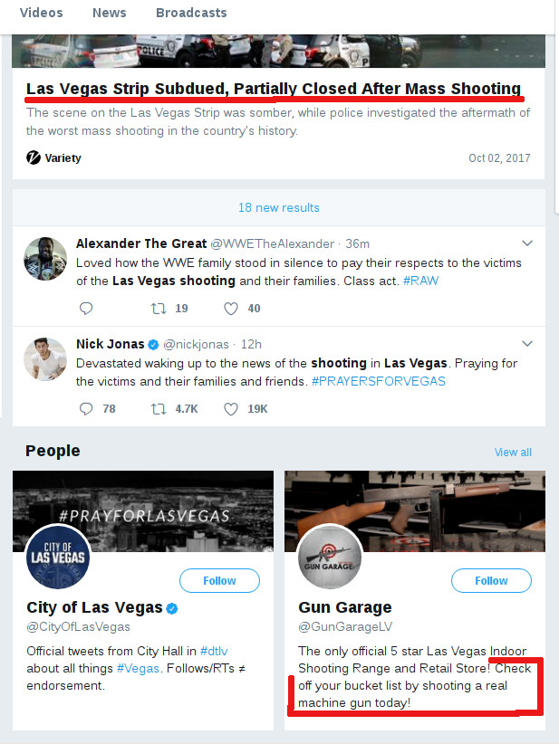559x744 pixels.
Task: Click Nick Jonas verified badge
Action: (153, 345)
